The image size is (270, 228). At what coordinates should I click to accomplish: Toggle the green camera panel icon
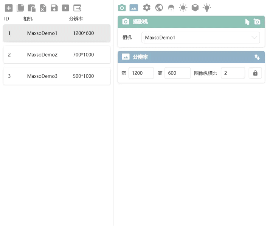pos(122,8)
